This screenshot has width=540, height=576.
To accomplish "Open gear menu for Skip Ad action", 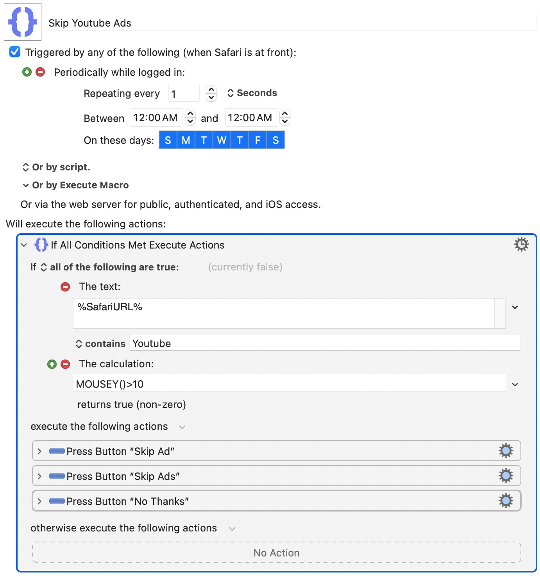I will [x=506, y=451].
